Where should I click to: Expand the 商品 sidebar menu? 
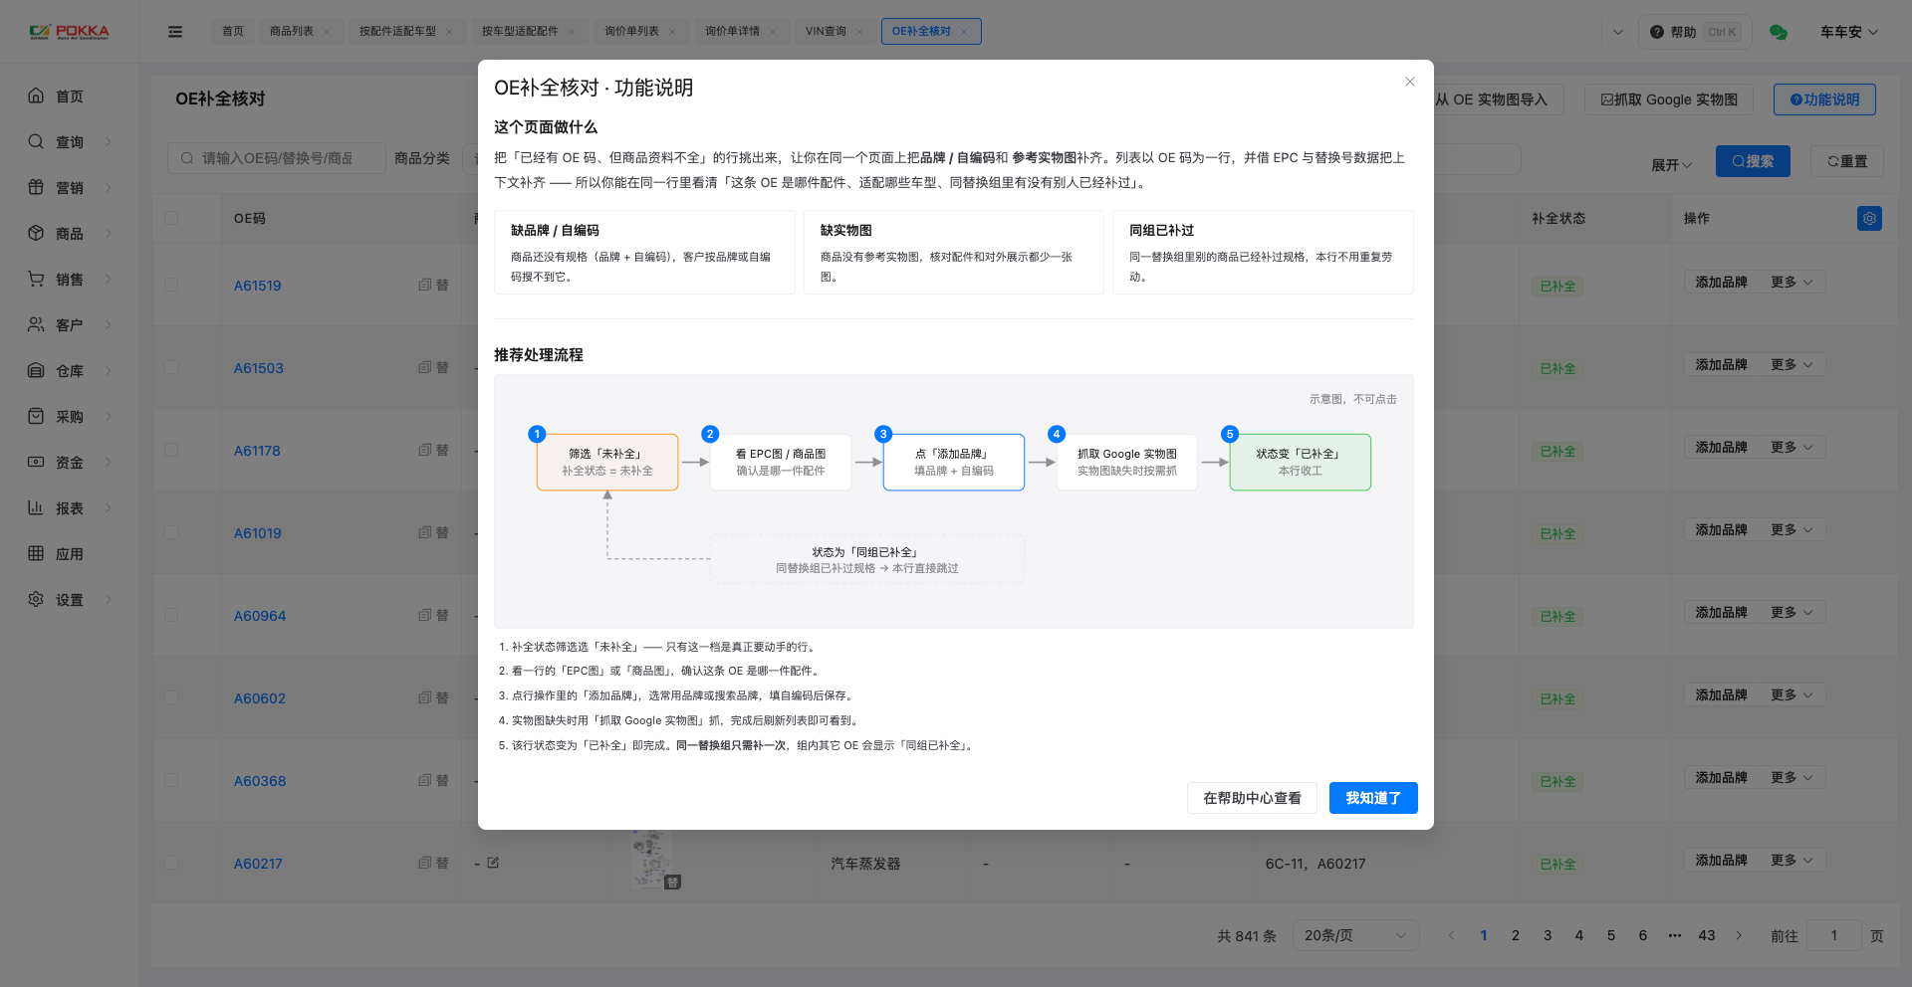pos(70,234)
